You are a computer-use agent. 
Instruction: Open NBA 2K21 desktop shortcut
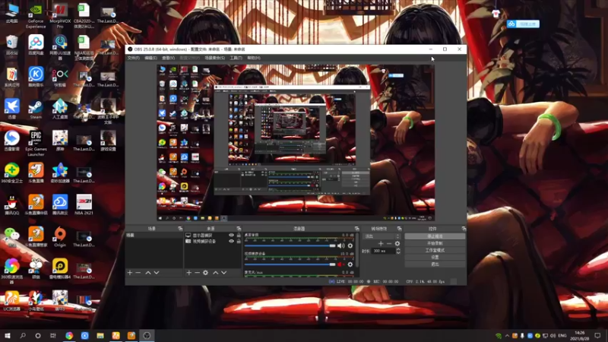84,205
